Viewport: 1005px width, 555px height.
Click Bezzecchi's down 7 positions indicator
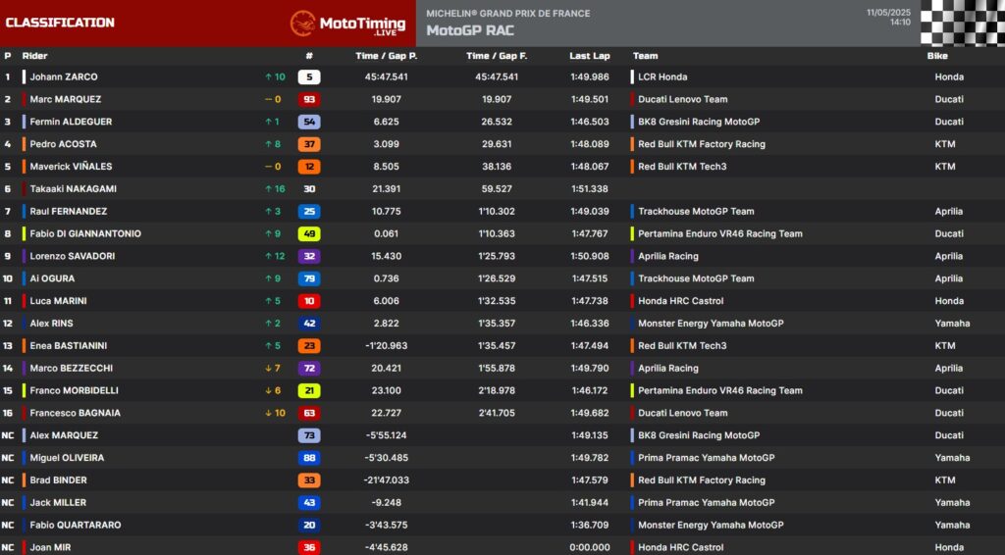273,368
